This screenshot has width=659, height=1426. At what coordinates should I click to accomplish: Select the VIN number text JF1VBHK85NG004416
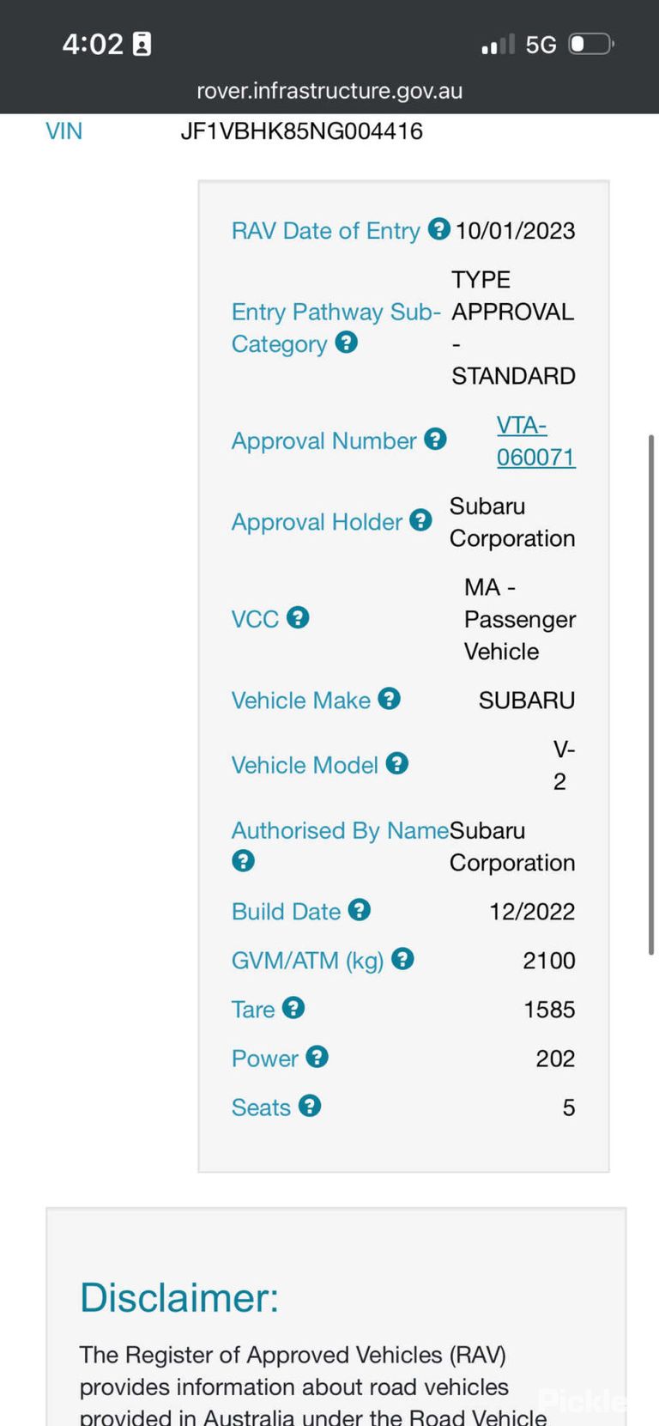tap(302, 131)
